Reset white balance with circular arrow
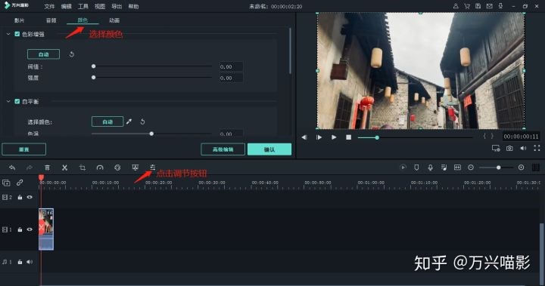The height and width of the screenshot is (286, 545). pos(142,121)
